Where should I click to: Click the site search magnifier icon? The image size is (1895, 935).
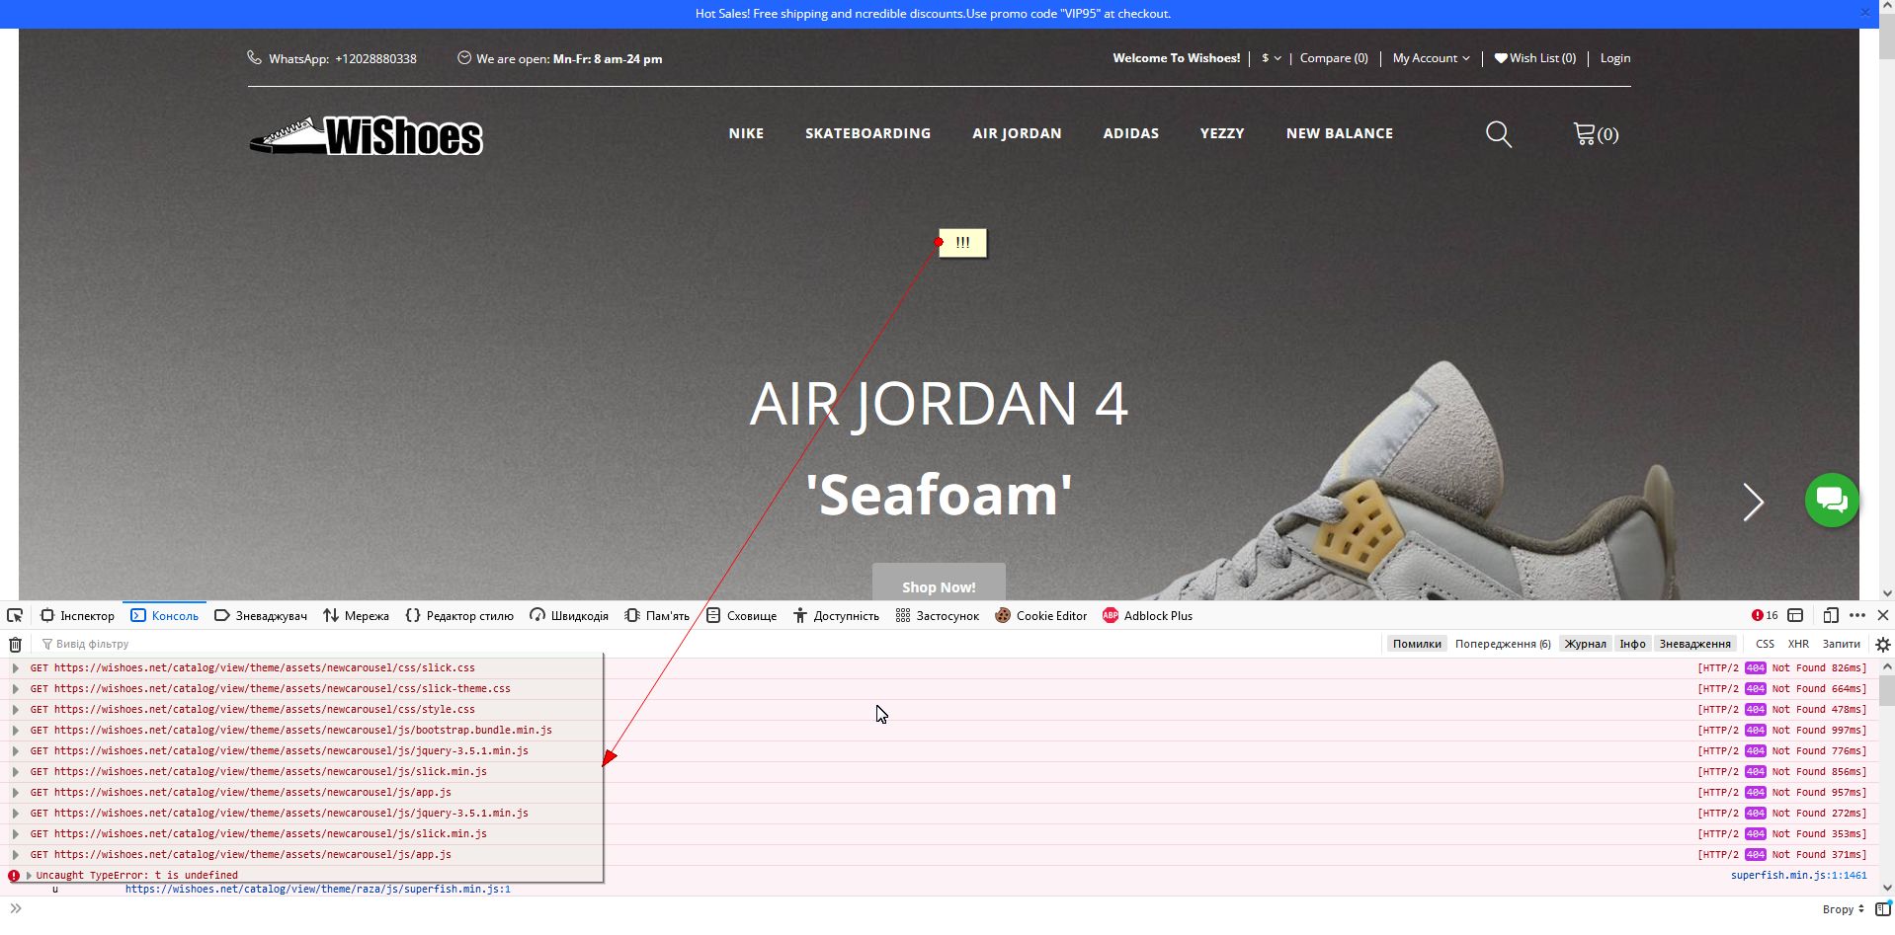tap(1499, 134)
